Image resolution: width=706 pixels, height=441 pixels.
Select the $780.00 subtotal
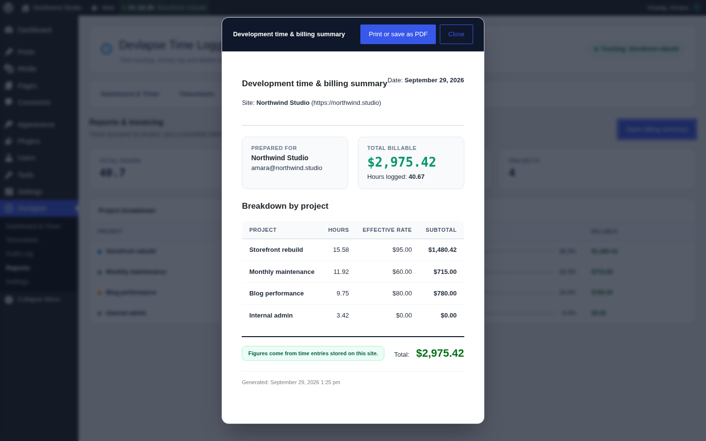point(445,294)
